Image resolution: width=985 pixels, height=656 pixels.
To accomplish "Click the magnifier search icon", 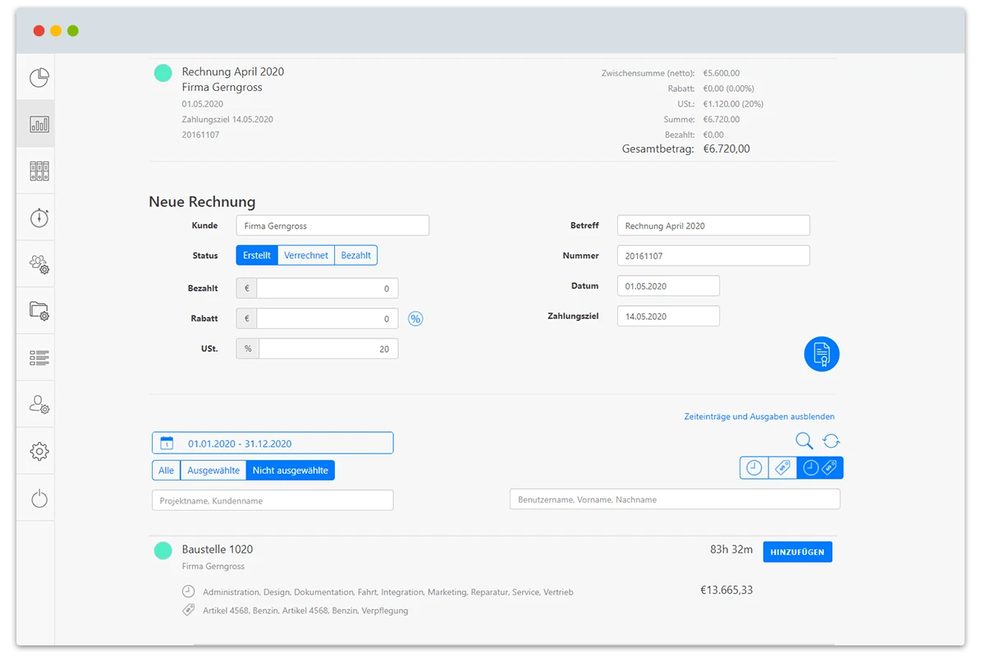I will [804, 441].
